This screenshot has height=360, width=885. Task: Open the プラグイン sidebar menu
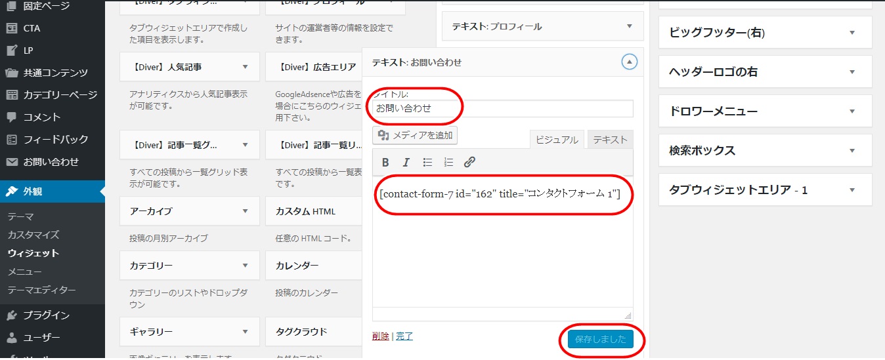(x=46, y=315)
